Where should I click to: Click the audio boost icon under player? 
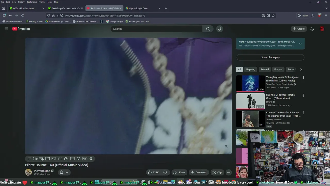[x=35, y=159]
